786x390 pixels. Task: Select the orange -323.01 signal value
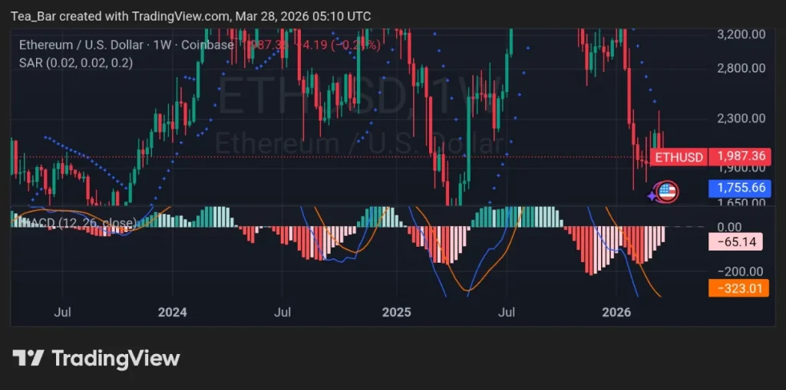(738, 288)
